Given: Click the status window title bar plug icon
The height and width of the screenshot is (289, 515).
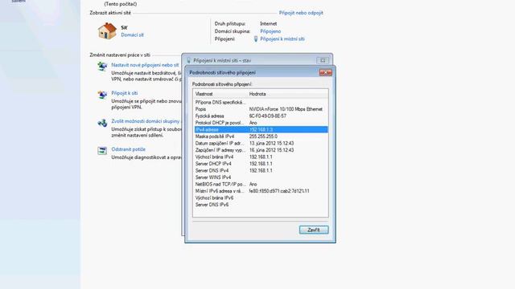Looking at the screenshot, I should click(188, 61).
